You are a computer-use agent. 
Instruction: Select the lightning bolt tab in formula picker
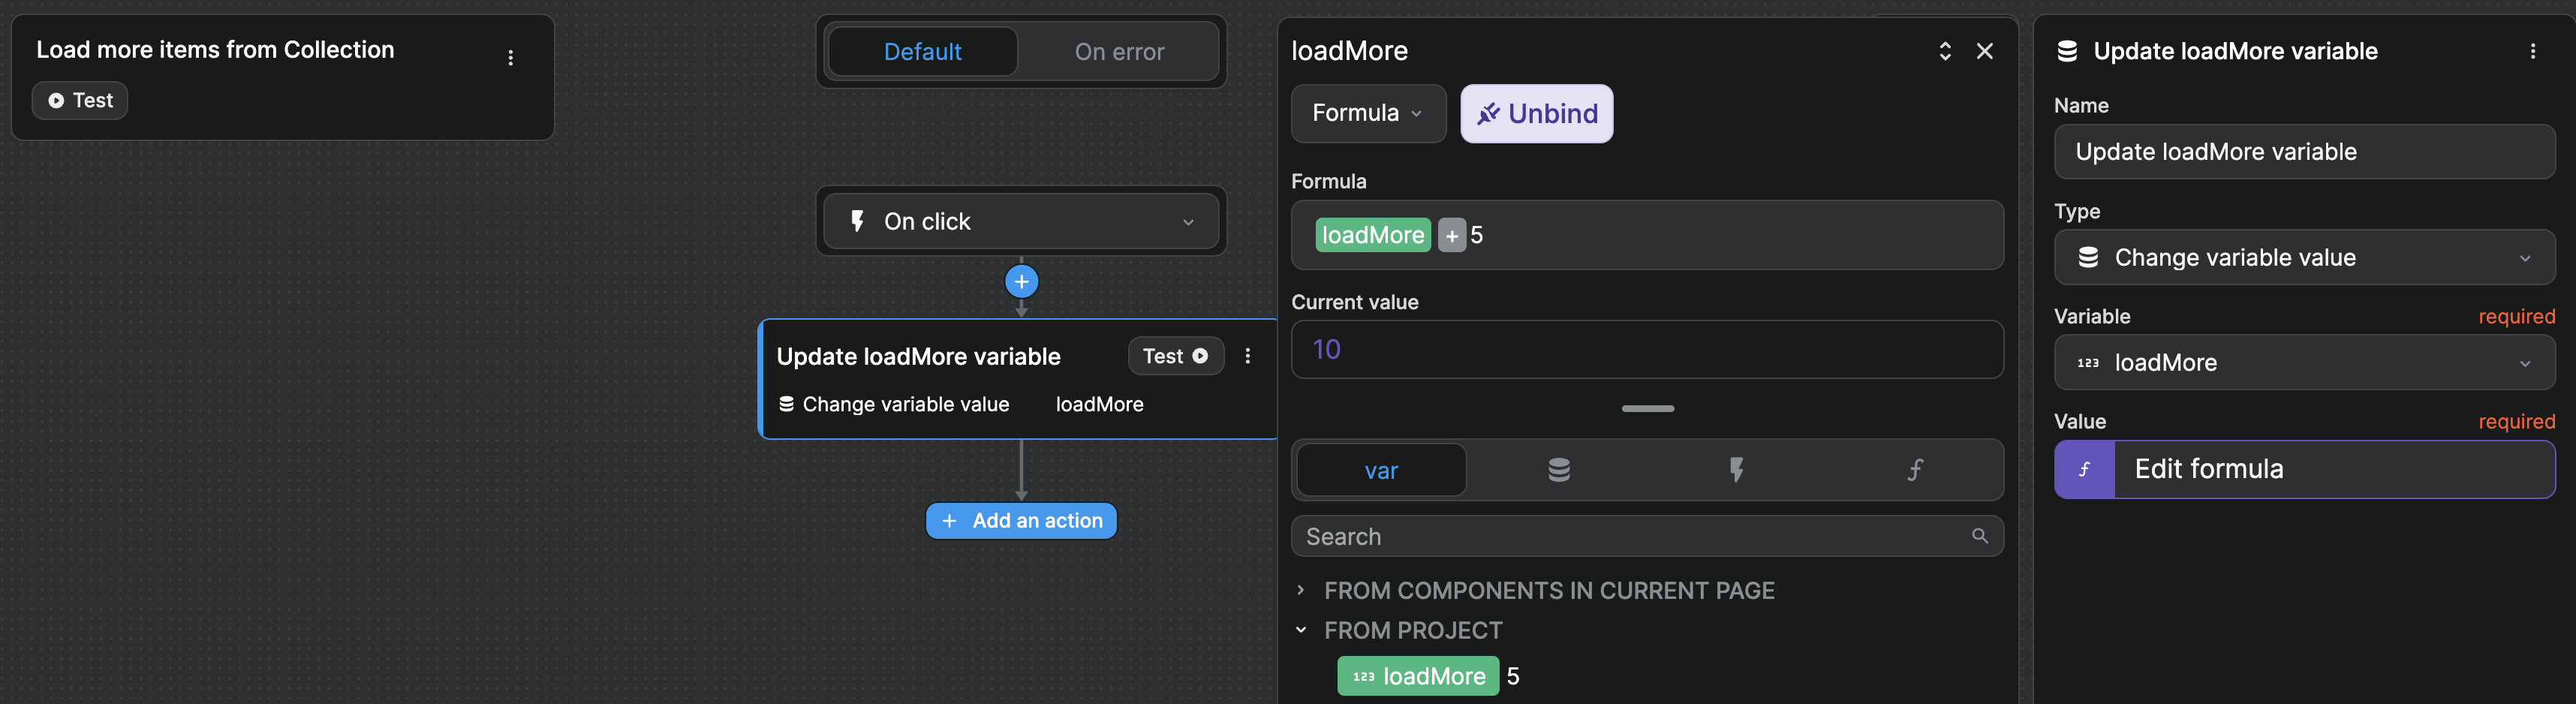(x=1736, y=470)
